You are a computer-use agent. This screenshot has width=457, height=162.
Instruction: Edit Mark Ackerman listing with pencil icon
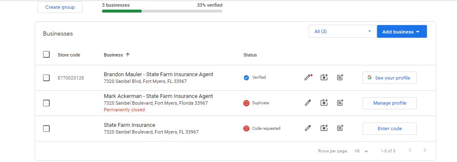(308, 103)
